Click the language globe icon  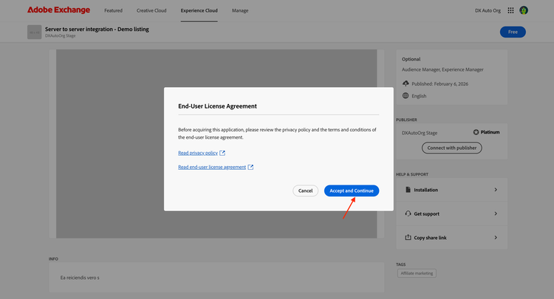click(x=406, y=96)
